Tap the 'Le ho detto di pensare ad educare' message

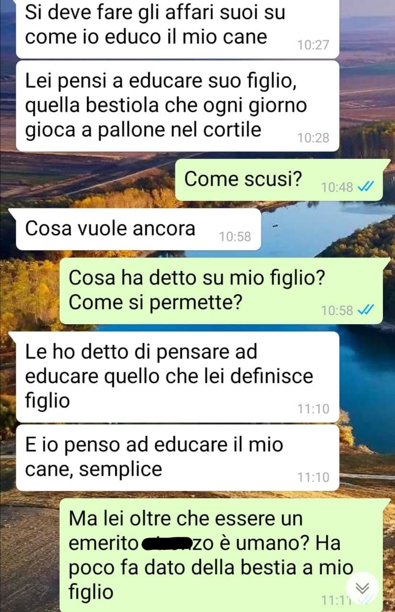[x=177, y=377]
